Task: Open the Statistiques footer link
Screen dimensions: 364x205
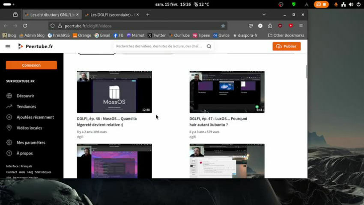Action: point(43,172)
